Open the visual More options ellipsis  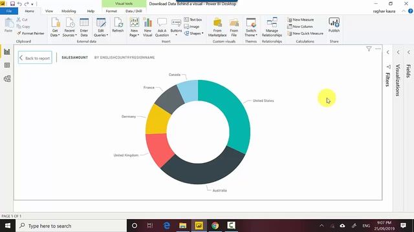(x=378, y=49)
